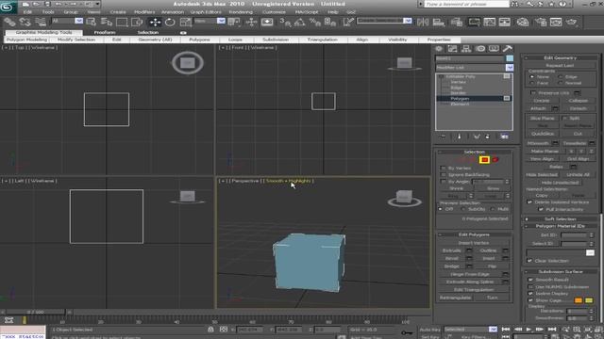604x339 pixels.
Task: Toggle the Smooth Result checkbox
Action: click(x=530, y=280)
